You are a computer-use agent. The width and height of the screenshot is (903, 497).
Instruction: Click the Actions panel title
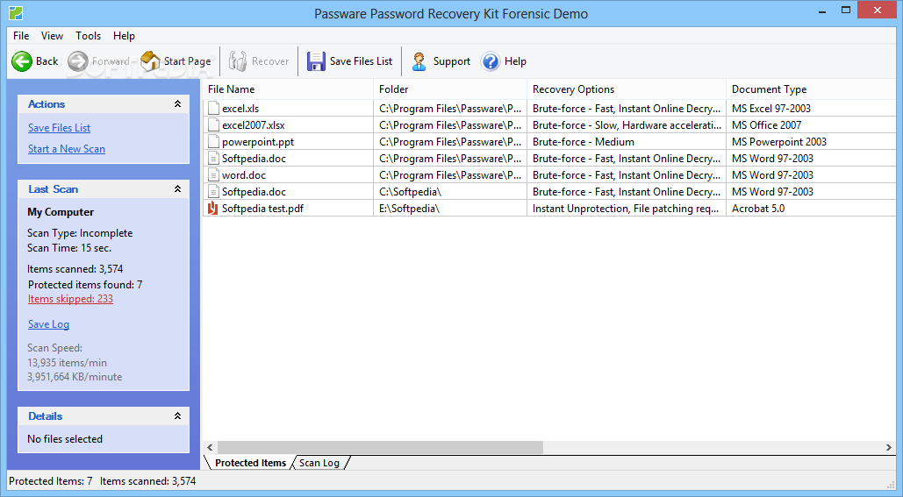47,104
